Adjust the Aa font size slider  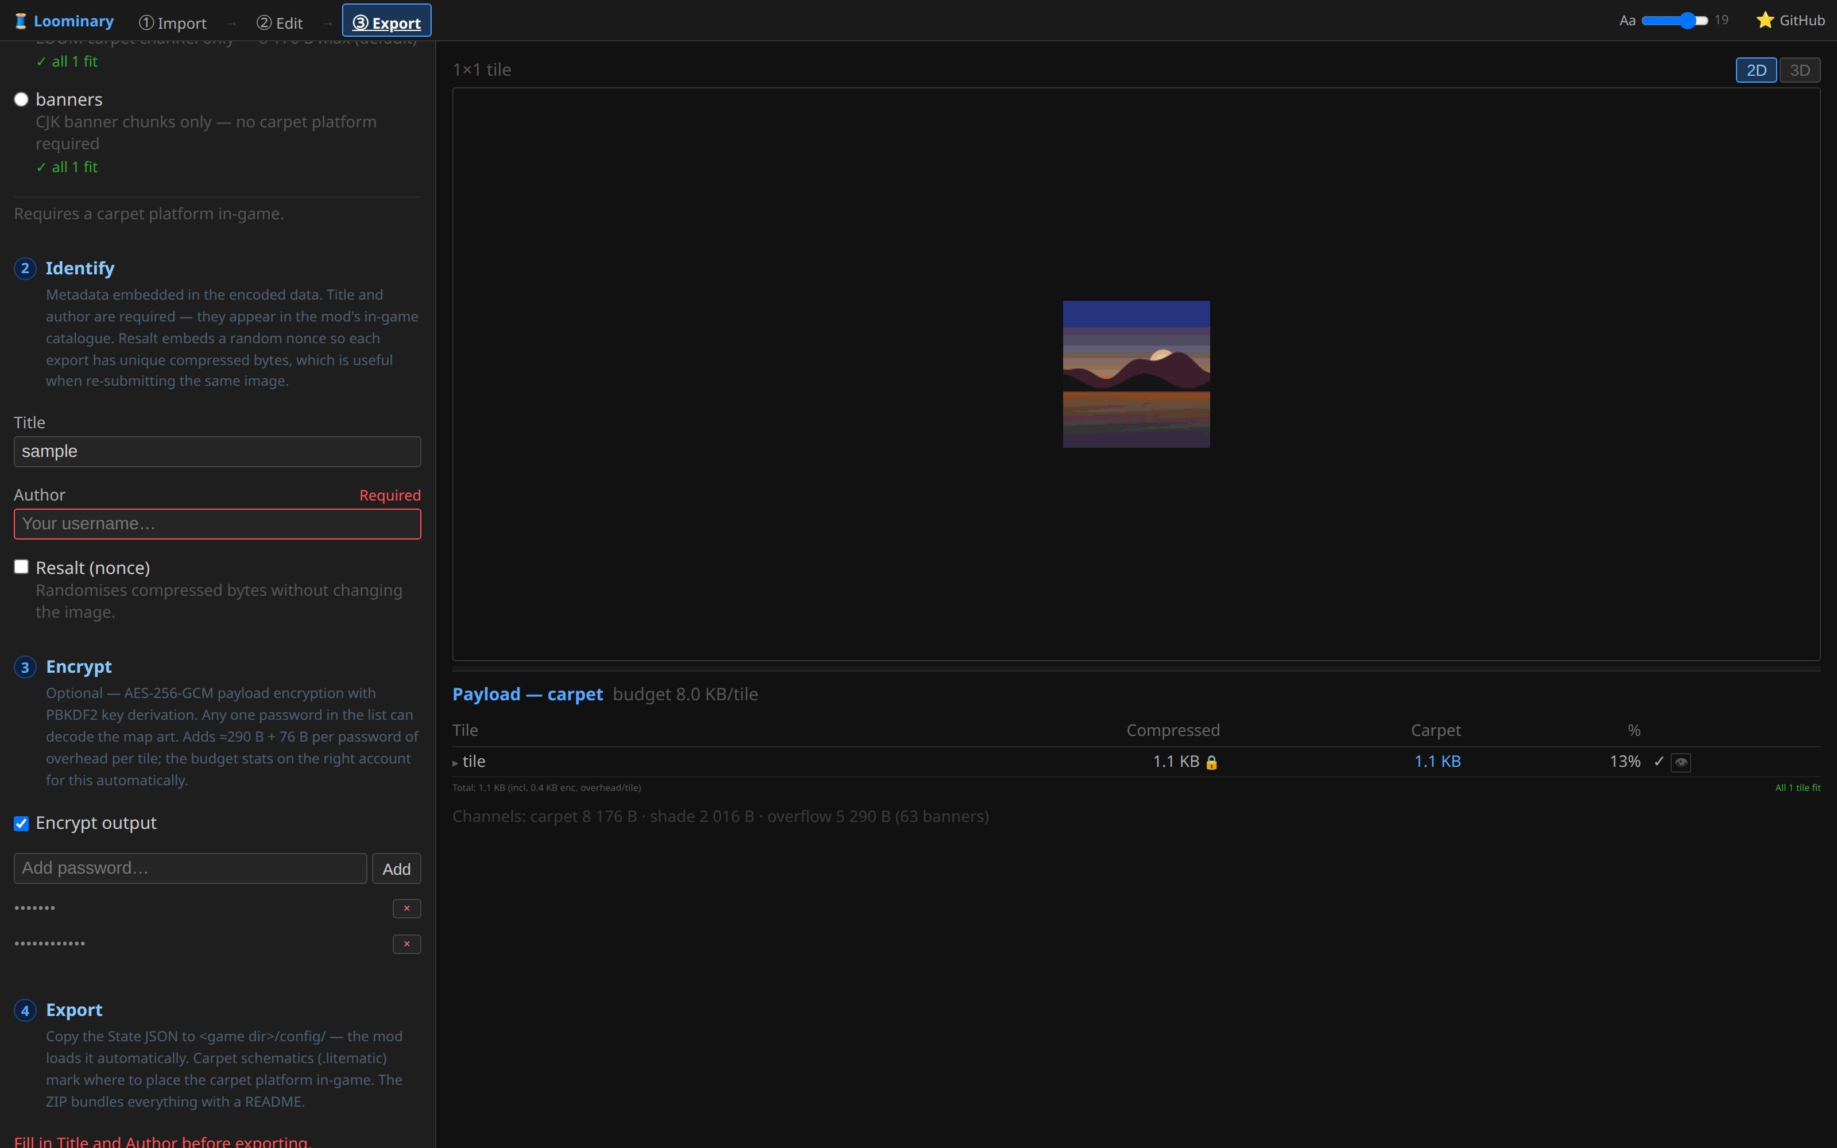[1675, 21]
